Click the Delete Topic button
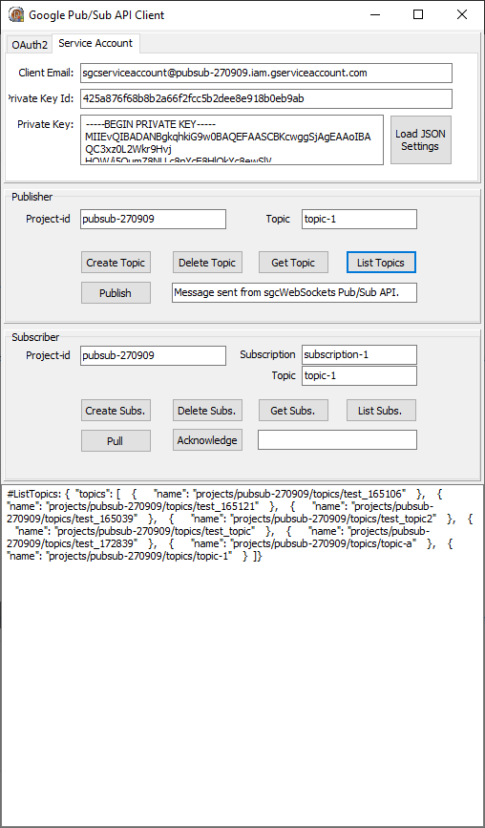Screen dimensions: 485x828 207,263
